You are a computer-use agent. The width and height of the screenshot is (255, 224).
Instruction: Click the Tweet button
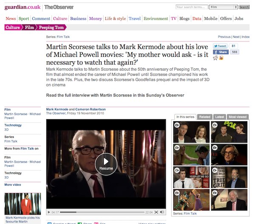click(220, 46)
